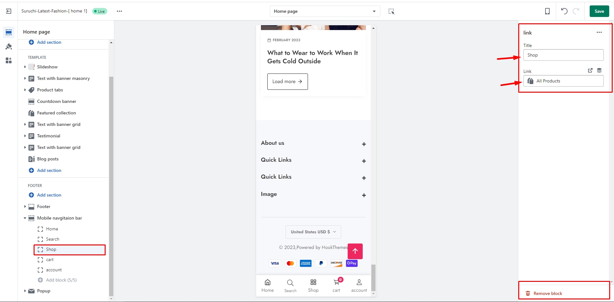This screenshot has height=302, width=614.
Task: Open the link block more options menu
Action: click(599, 32)
